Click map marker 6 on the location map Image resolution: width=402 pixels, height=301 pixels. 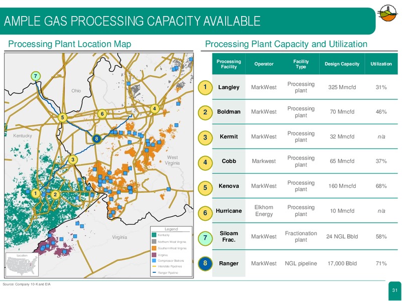(x=102, y=114)
